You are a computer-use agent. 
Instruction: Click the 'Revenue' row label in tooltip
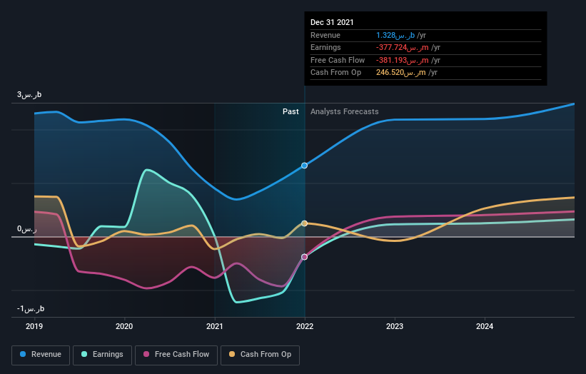pyautogui.click(x=325, y=36)
